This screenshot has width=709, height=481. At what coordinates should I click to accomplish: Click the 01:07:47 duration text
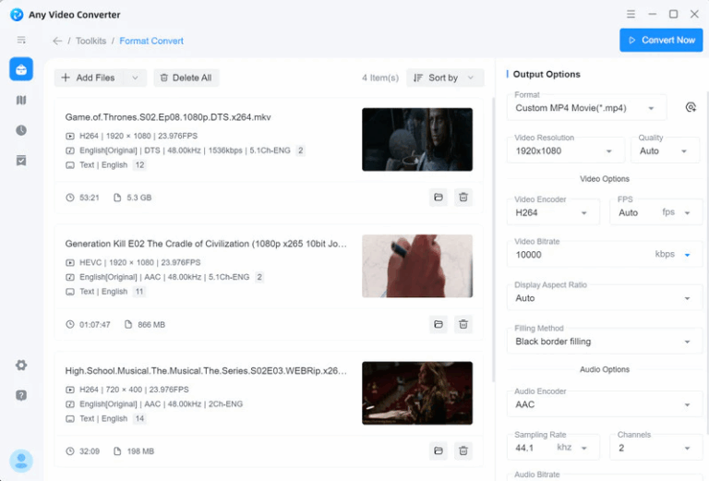point(94,325)
